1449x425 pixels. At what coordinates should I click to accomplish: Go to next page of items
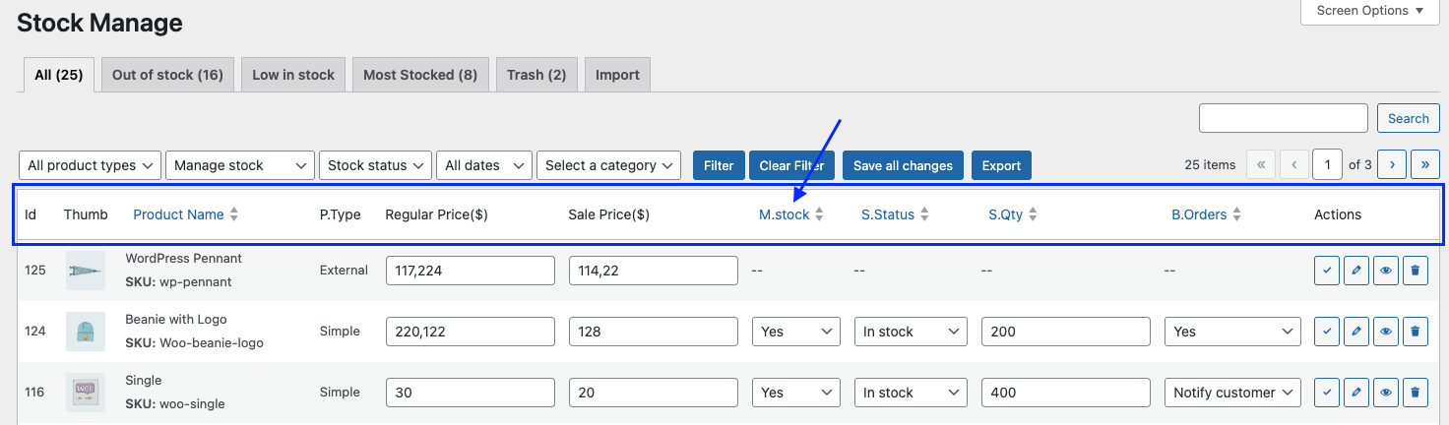[x=1392, y=164]
